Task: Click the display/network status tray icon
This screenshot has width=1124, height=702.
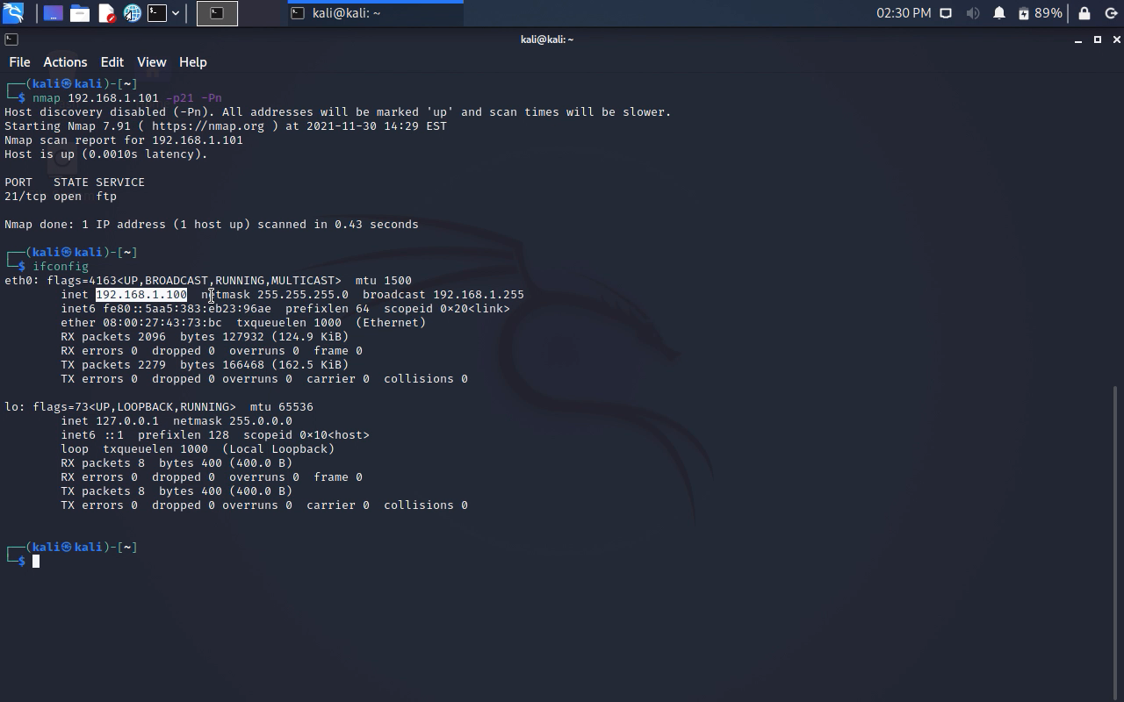Action: 946,13
